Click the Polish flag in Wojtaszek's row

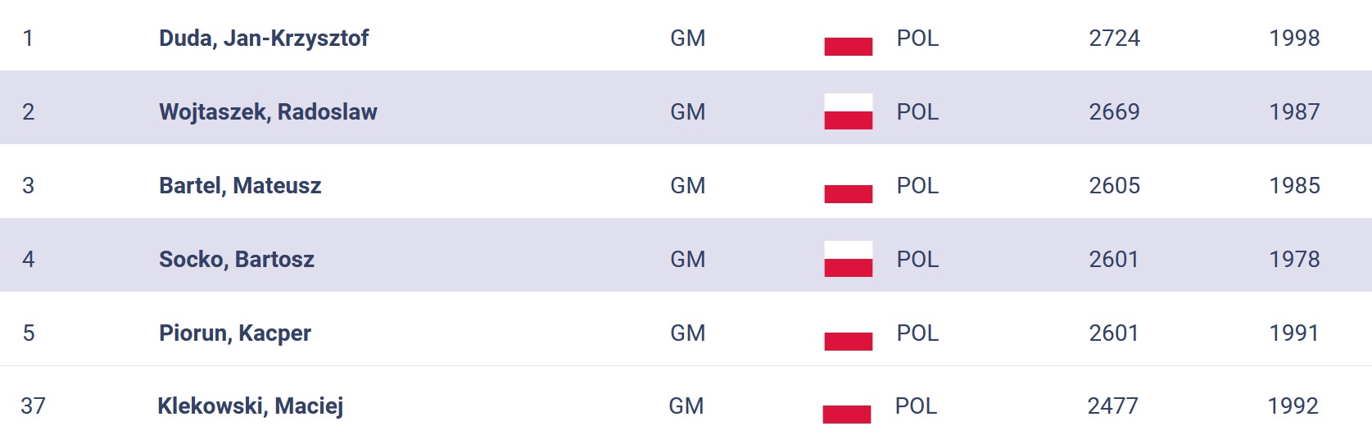[848, 111]
